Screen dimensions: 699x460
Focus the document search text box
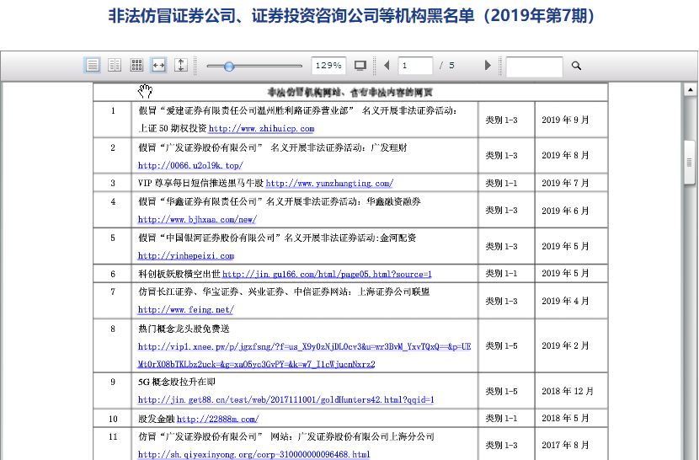coord(534,66)
